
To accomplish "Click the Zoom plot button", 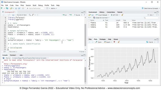I will tap(98, 42).
